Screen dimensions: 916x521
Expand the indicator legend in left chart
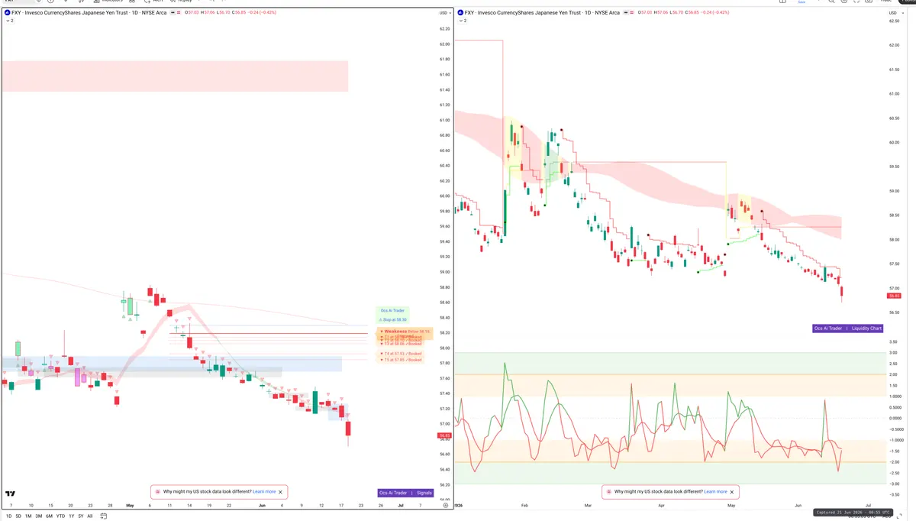click(x=9, y=21)
